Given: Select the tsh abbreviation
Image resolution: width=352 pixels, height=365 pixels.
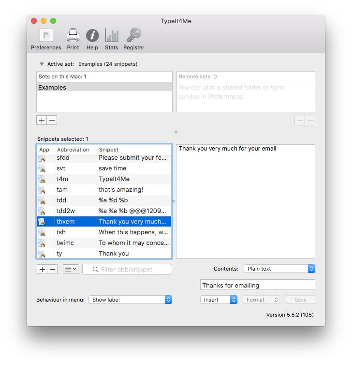Looking at the screenshot, I should click(61, 232).
